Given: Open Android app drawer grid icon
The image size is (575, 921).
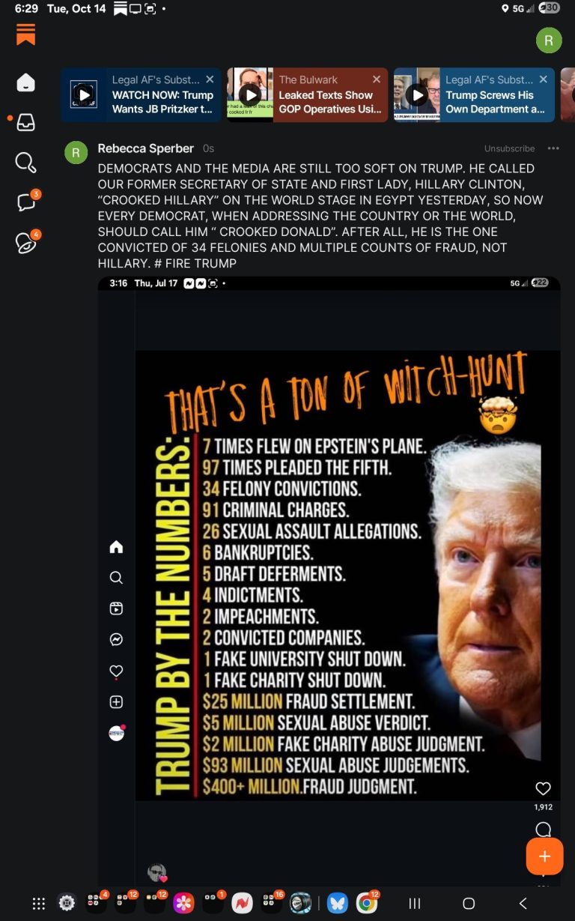Looking at the screenshot, I should 39,903.
